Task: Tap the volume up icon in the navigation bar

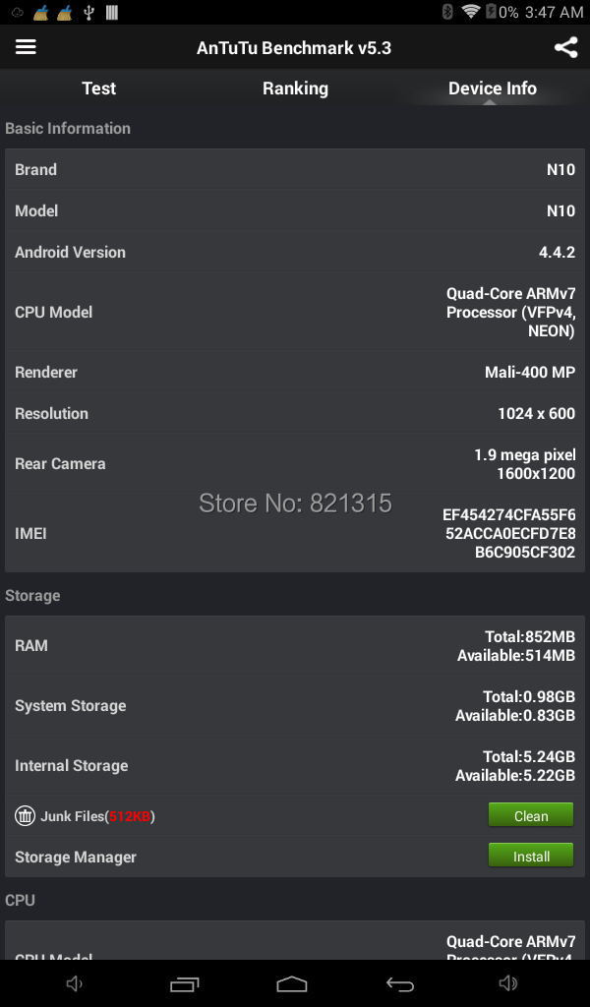Action: (x=507, y=983)
